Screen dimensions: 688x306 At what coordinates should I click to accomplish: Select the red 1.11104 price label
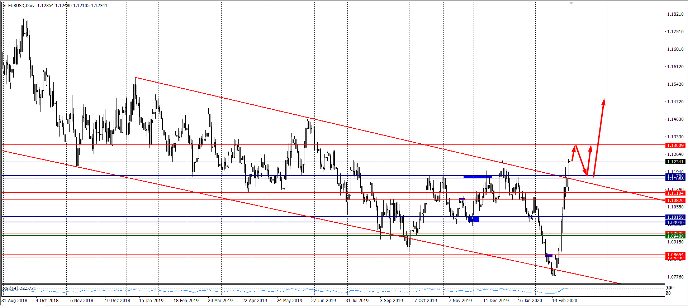675,193
